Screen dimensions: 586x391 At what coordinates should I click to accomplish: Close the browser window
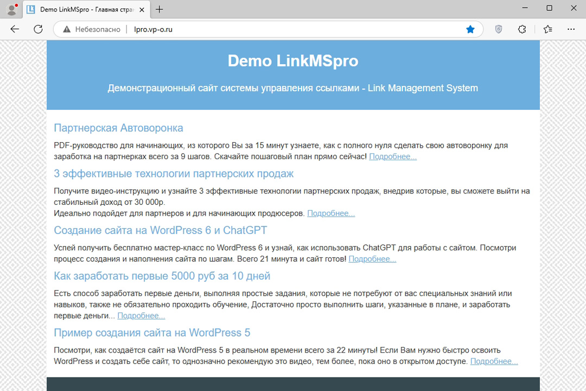574,8
